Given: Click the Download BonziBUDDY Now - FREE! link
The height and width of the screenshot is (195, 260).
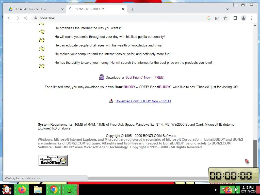Looking at the screenshot, I should point(143,101).
